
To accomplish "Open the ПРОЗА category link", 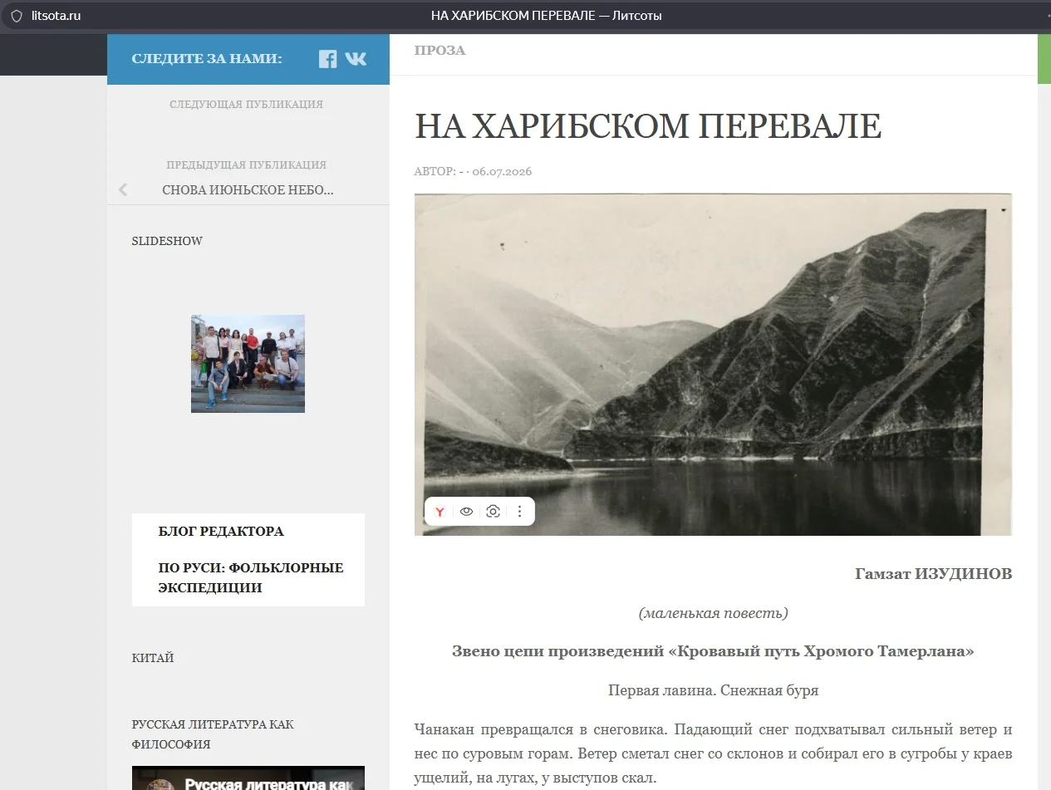I will pyautogui.click(x=440, y=50).
